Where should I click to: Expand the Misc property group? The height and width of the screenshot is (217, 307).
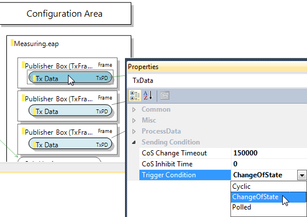(x=134, y=120)
